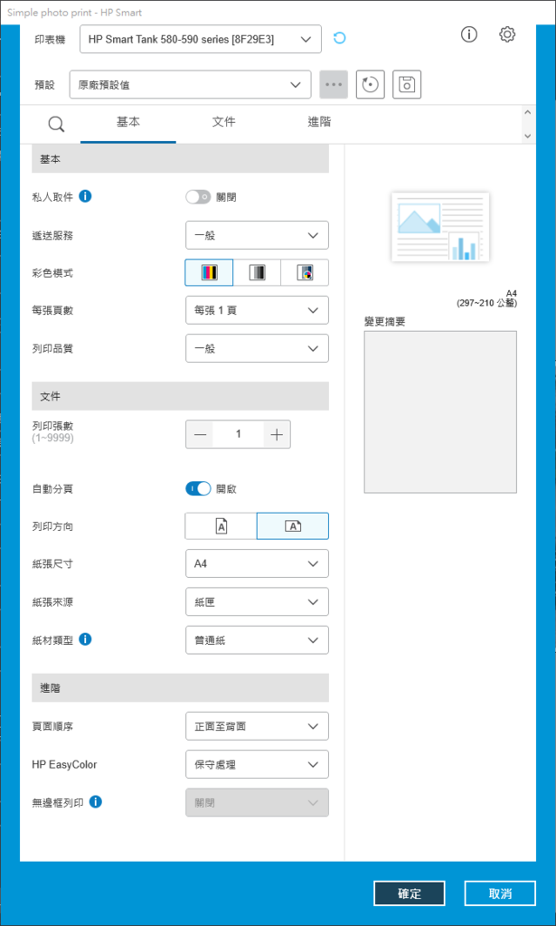The image size is (556, 926).
Task: Reset preset to defaults icon
Action: (x=370, y=84)
